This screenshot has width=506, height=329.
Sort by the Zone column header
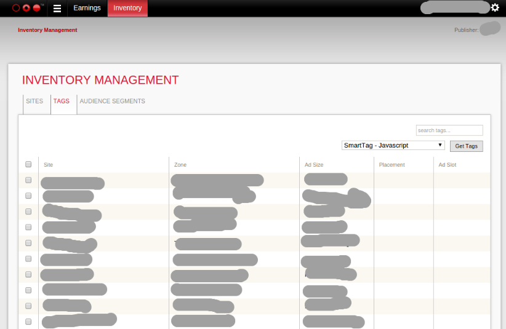coord(180,165)
